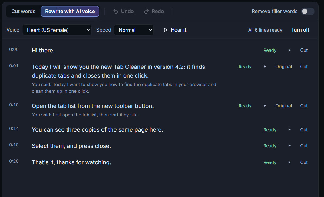Select the Rewrite with AI voice tab
The width and height of the screenshot is (324, 197).
[70, 12]
